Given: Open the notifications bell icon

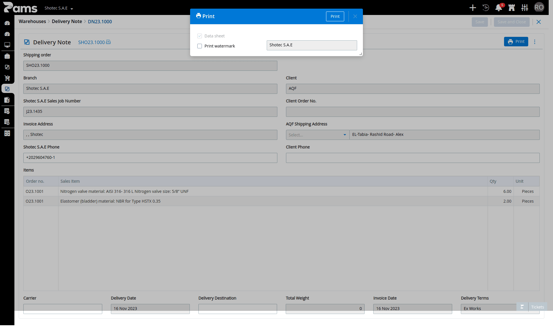Looking at the screenshot, I should 499,8.
